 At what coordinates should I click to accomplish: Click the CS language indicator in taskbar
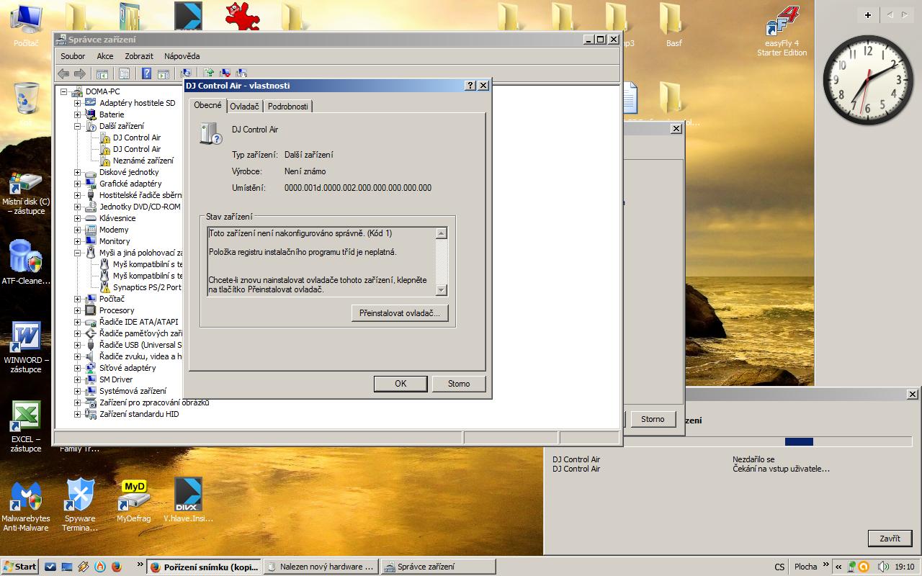tap(779, 567)
